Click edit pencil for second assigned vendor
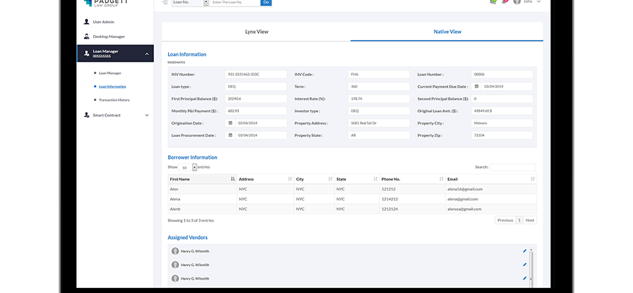This screenshot has width=633, height=293. [524, 264]
